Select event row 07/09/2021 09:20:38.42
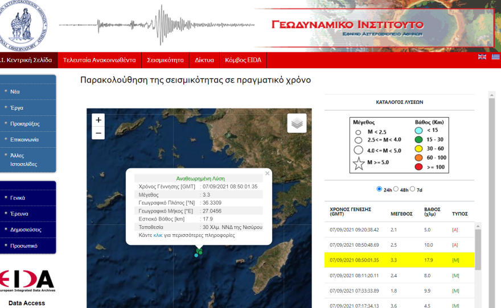 click(400, 230)
